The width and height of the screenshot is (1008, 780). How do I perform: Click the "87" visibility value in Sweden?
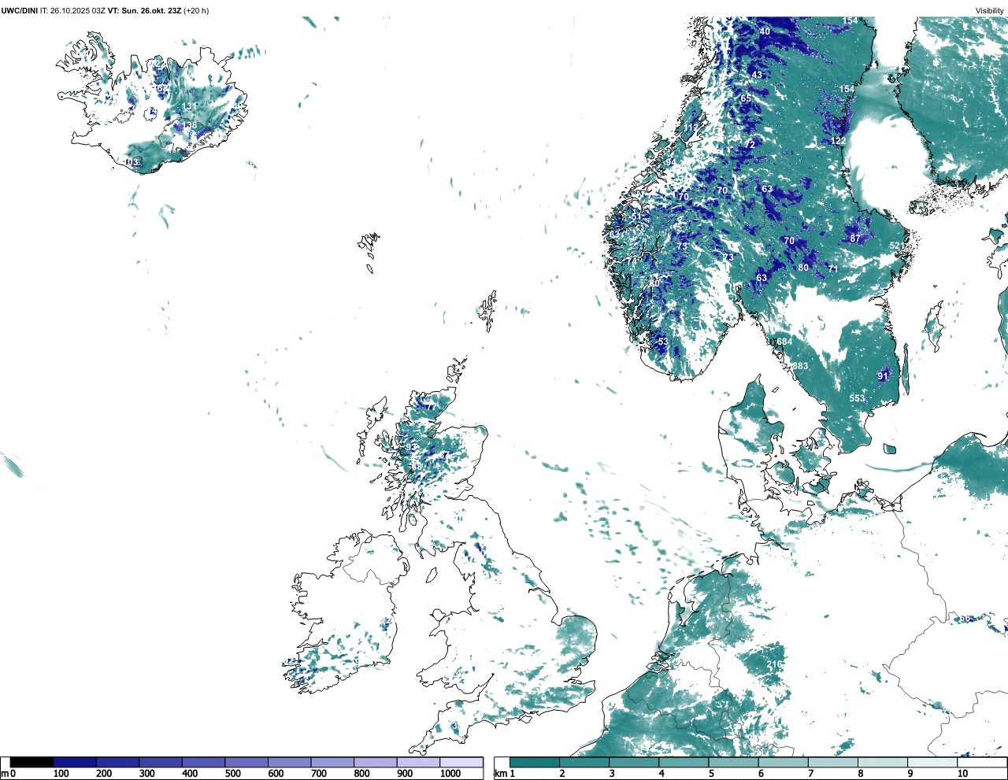[x=855, y=238]
